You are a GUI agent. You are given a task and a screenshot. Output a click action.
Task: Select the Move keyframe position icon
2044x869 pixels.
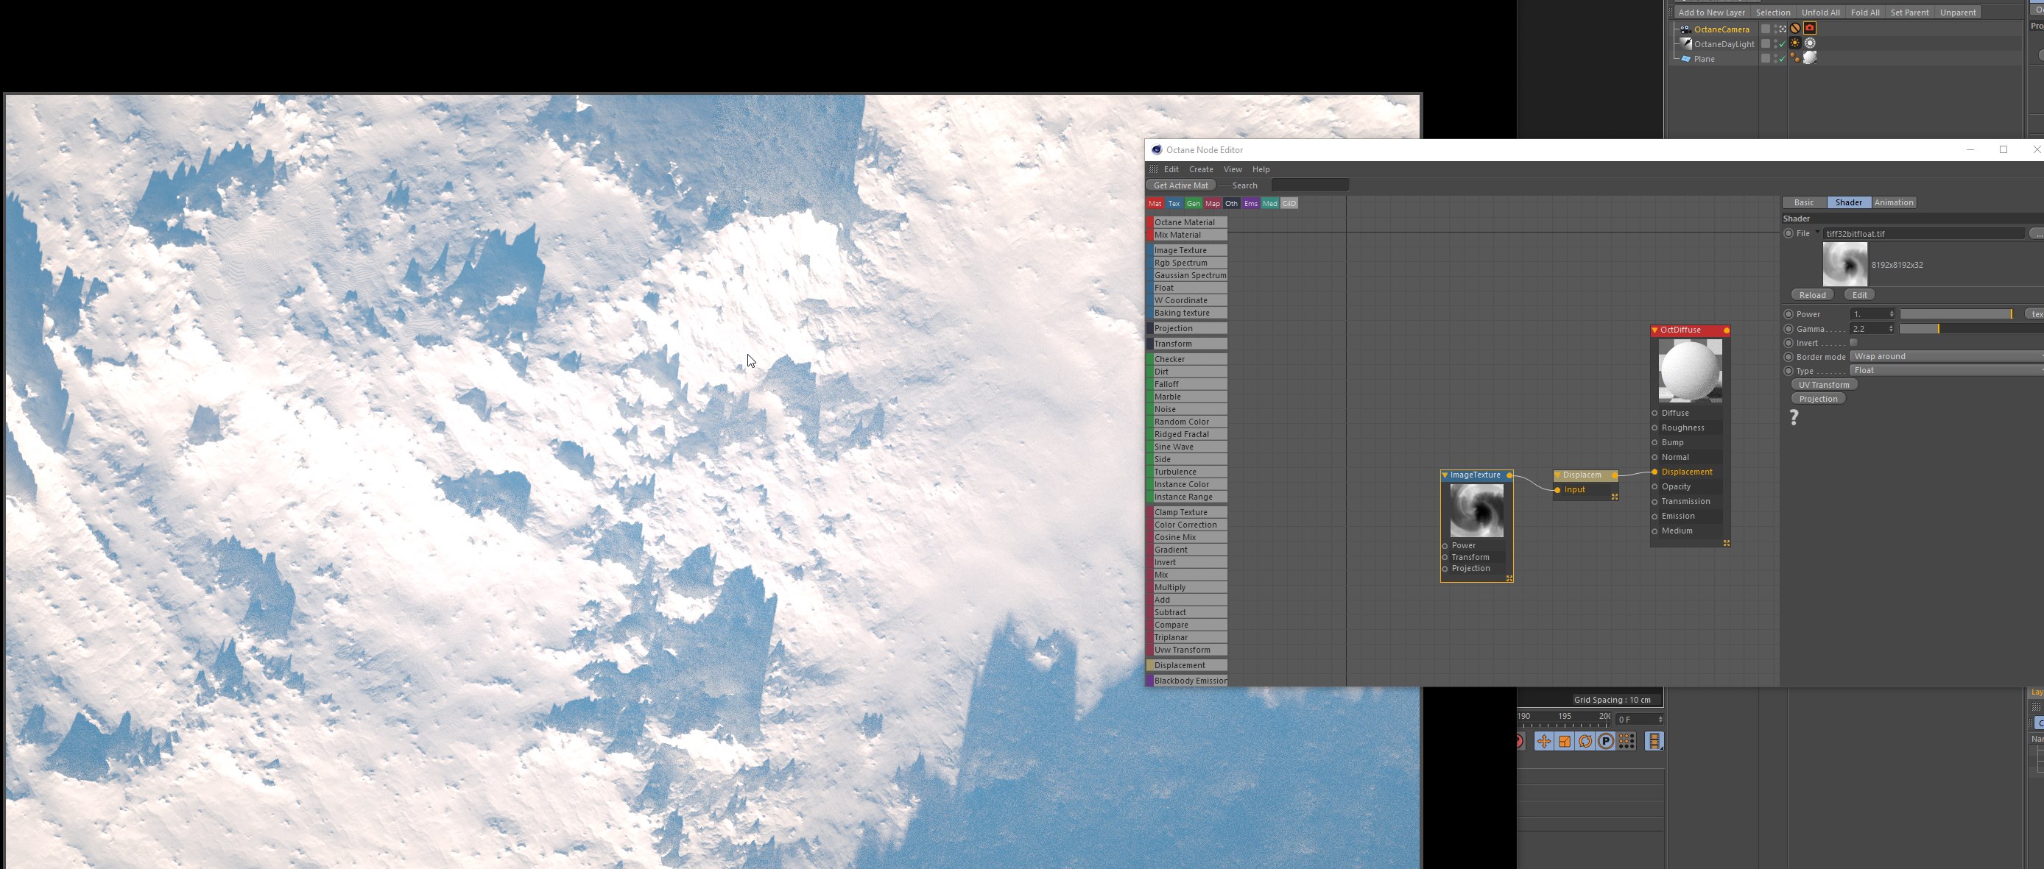click(x=1543, y=742)
